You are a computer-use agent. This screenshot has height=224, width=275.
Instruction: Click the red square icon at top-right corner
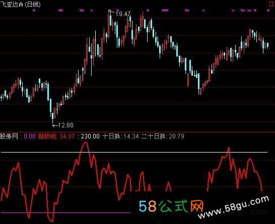[271, 4]
